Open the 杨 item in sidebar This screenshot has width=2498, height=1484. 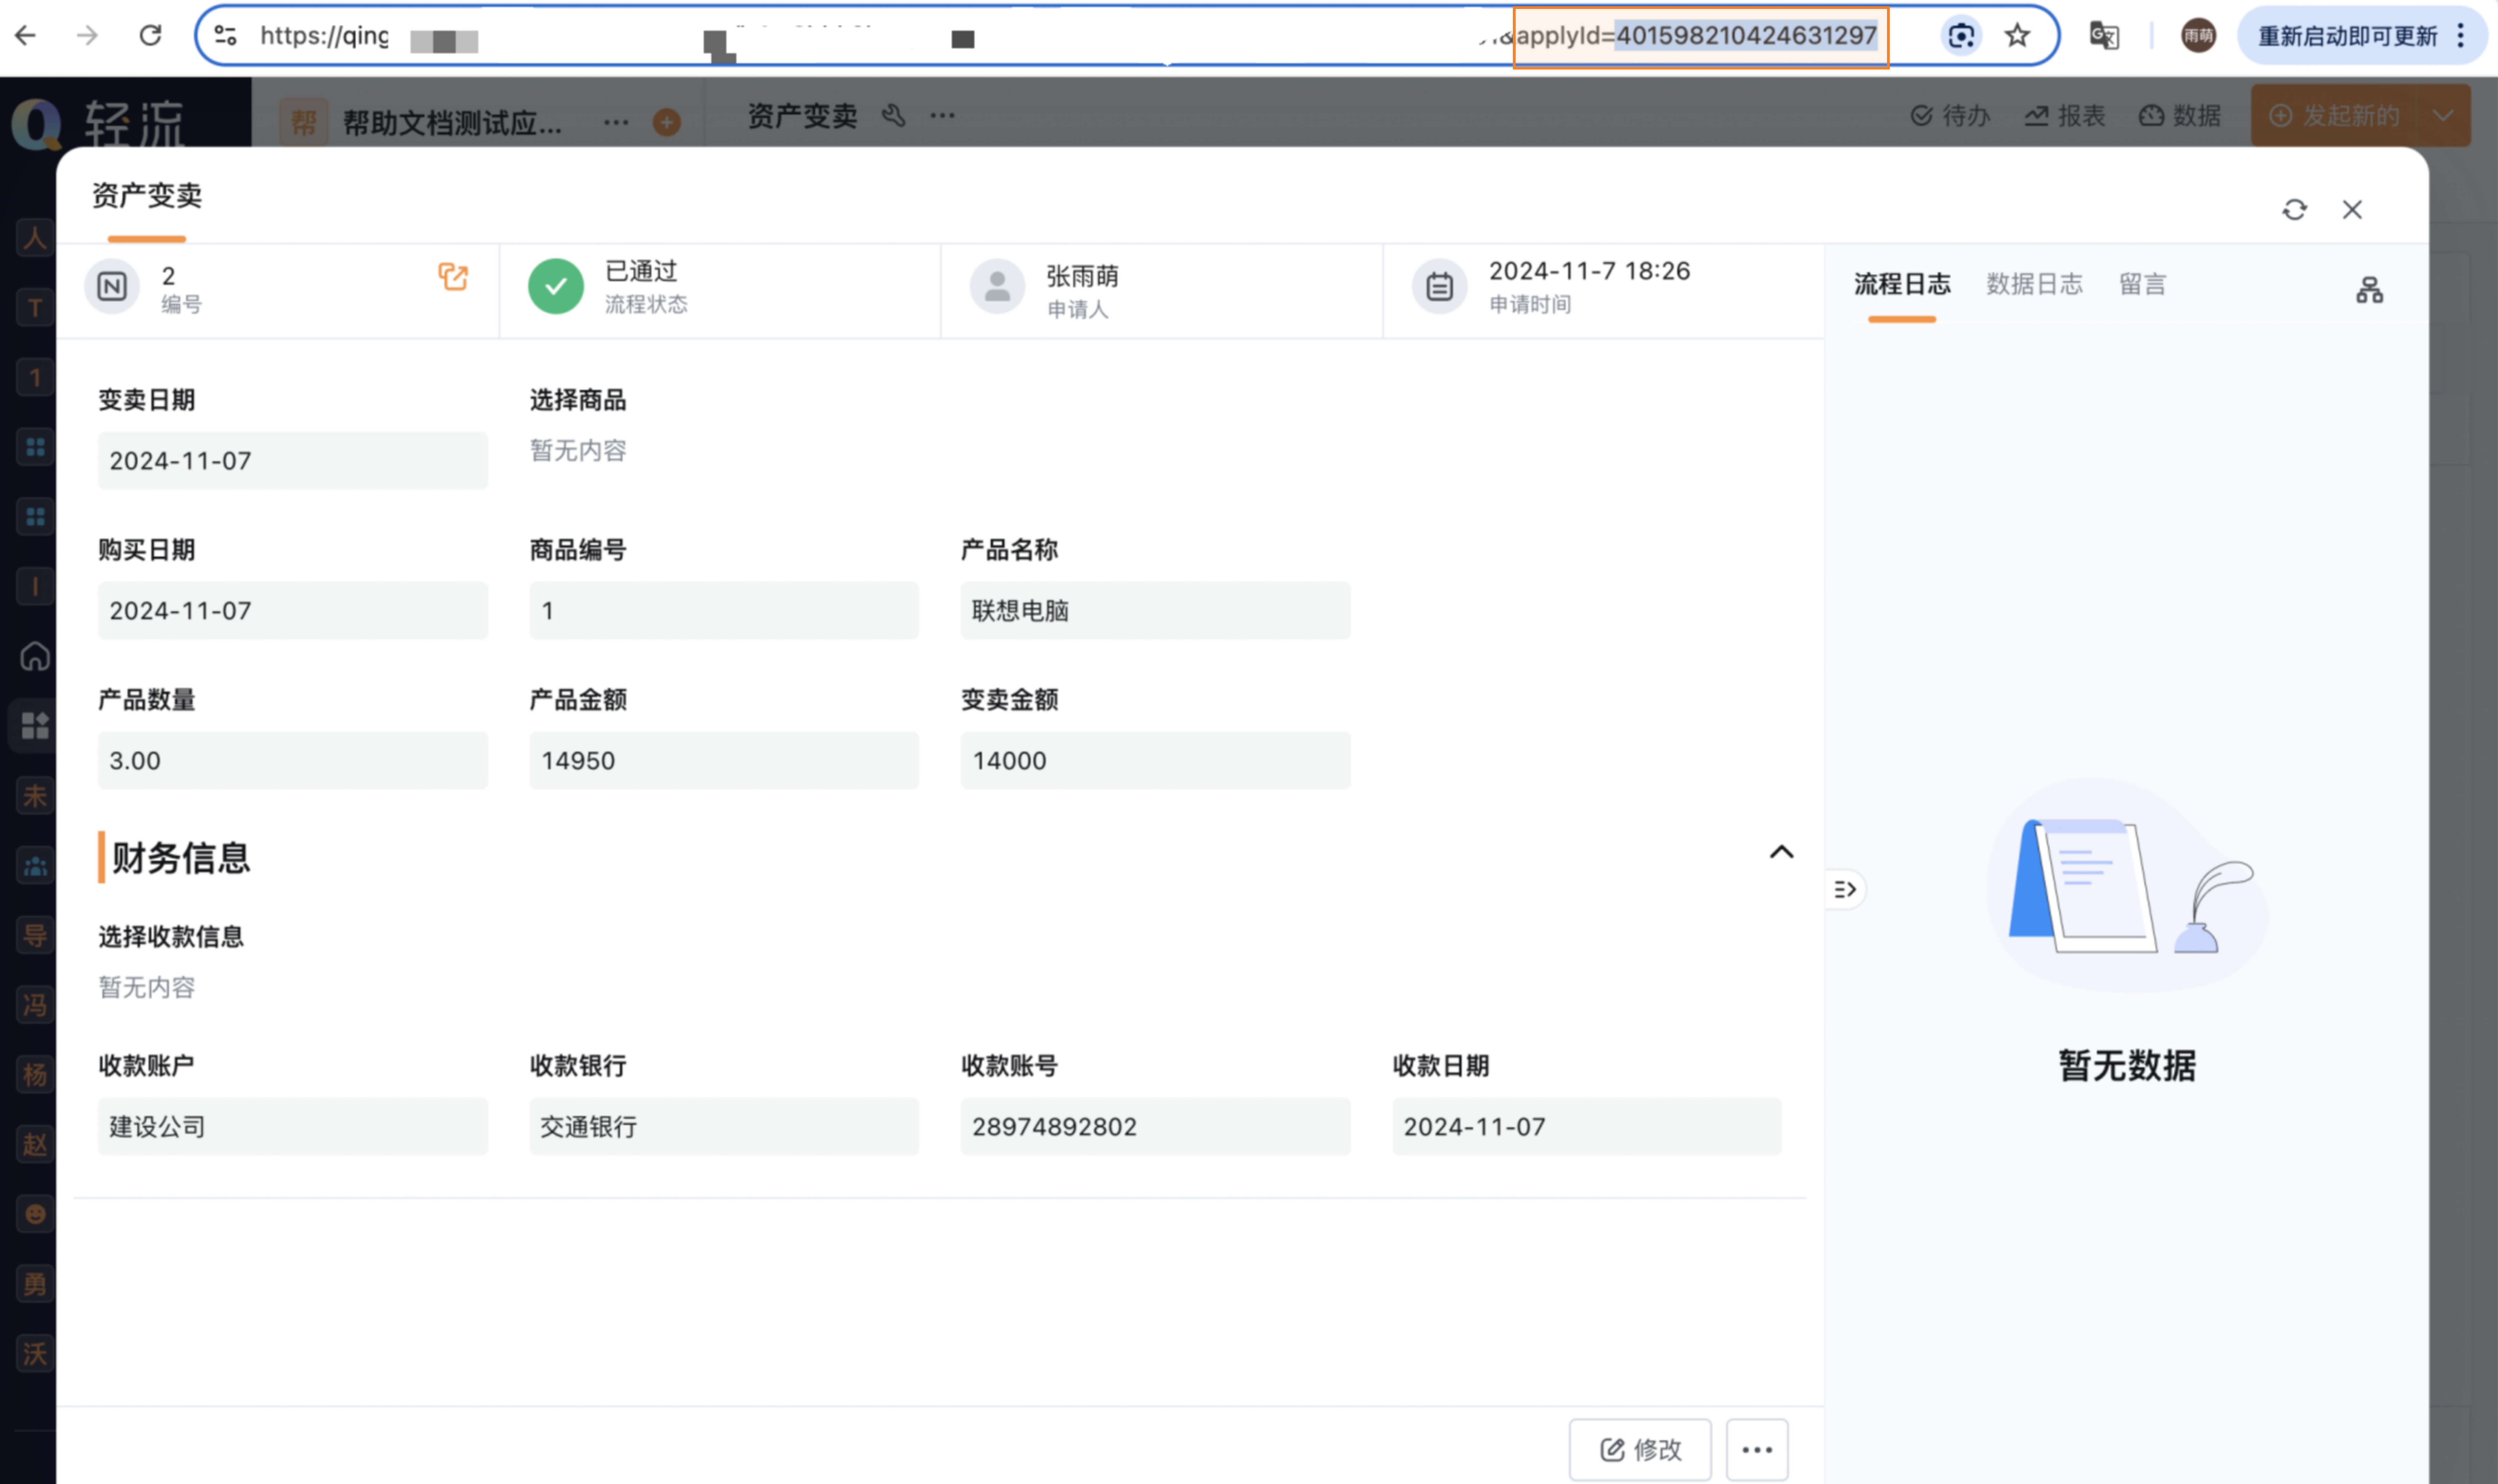pos(35,1075)
